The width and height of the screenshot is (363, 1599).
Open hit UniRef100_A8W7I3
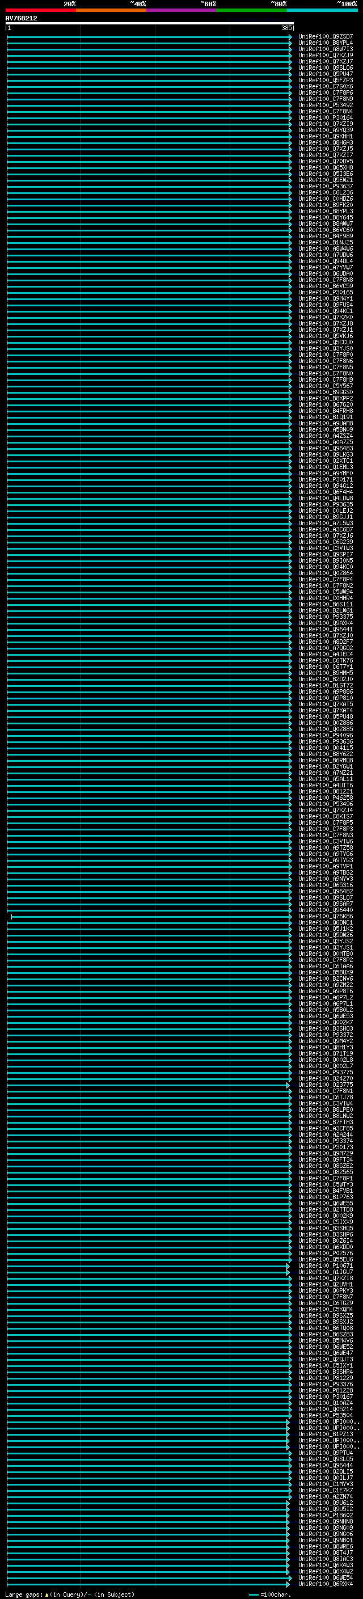(325, 49)
